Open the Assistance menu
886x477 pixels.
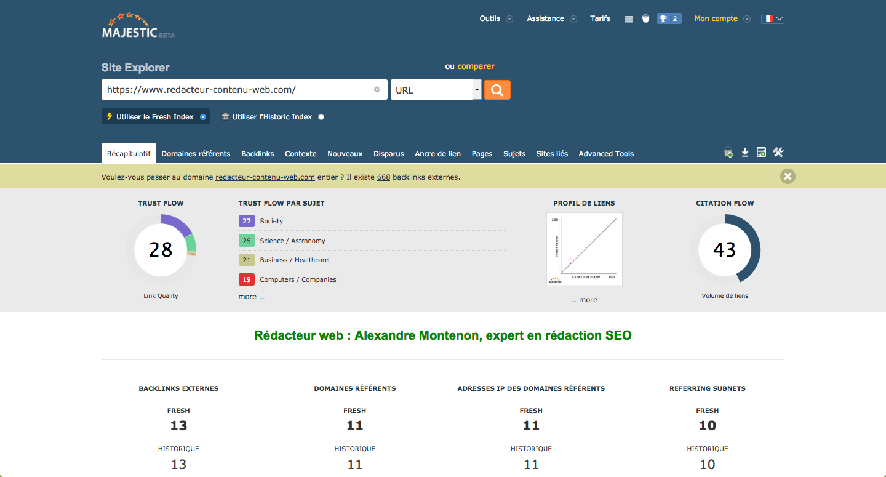[x=545, y=18]
